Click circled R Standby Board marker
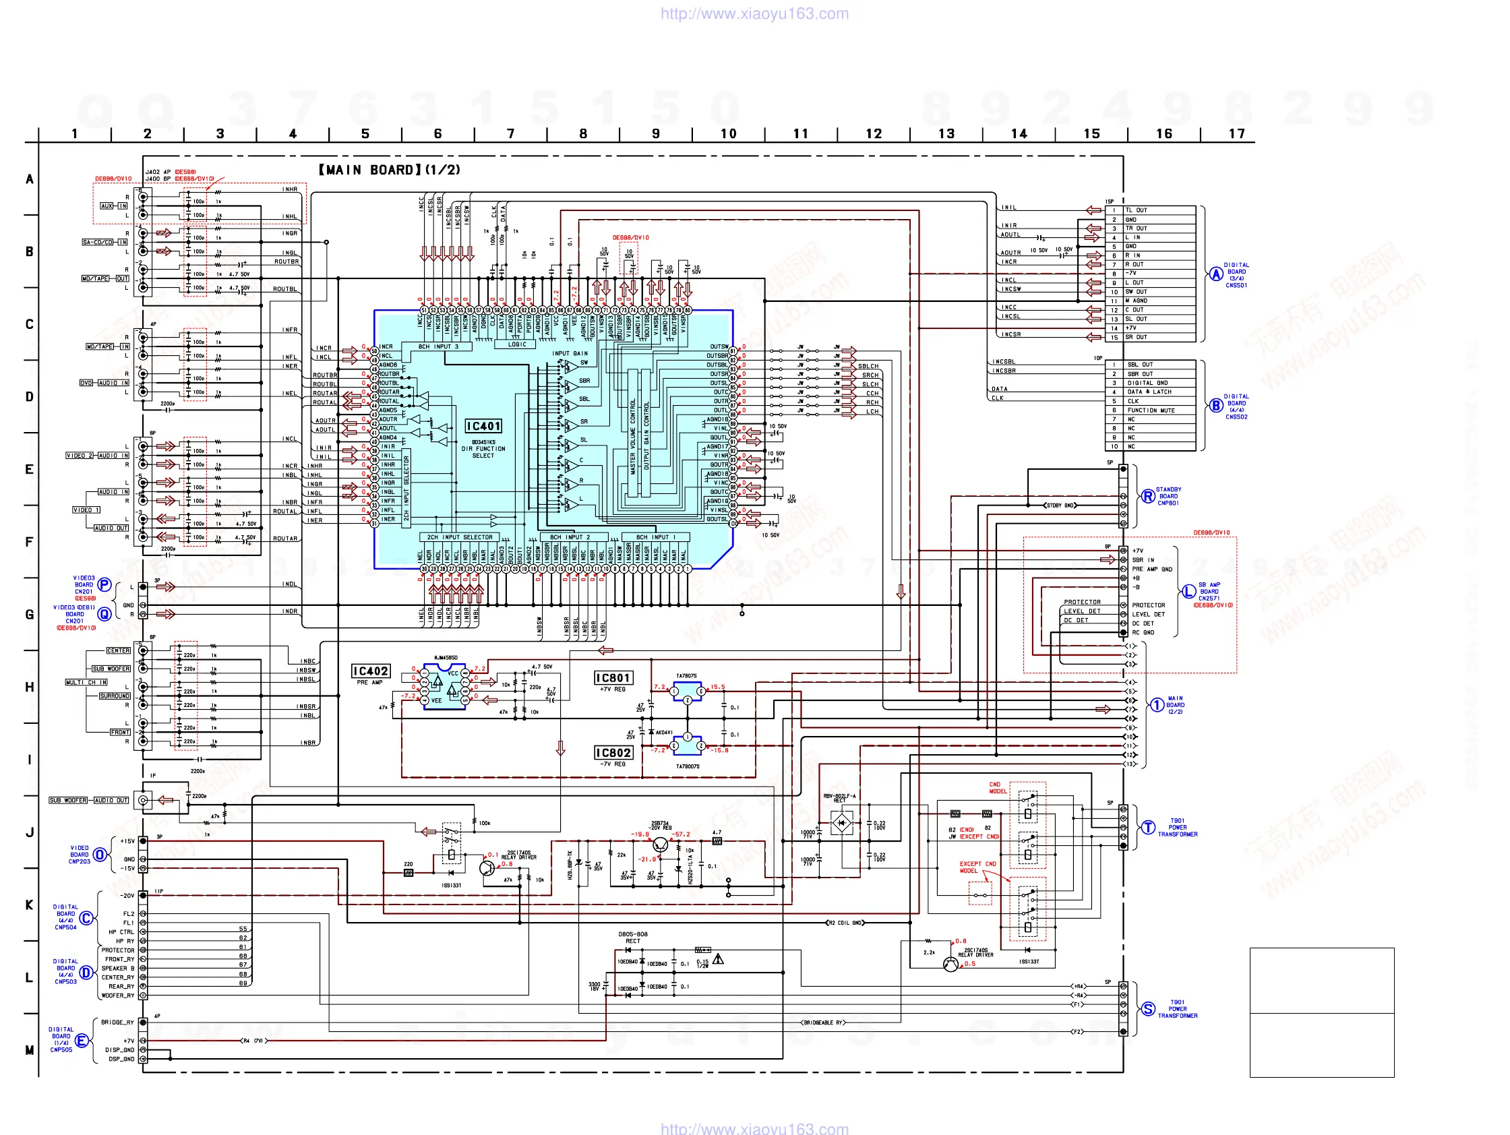Image resolution: width=1510 pixels, height=1135 pixels. tap(1148, 497)
